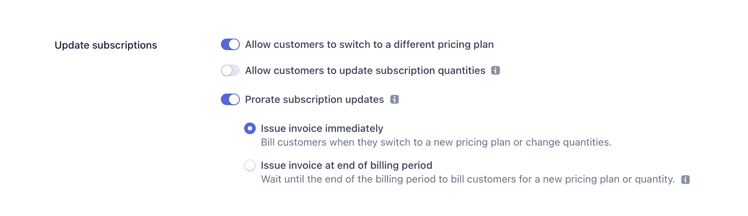Enable customers to update subscription quantities

pos(230,70)
